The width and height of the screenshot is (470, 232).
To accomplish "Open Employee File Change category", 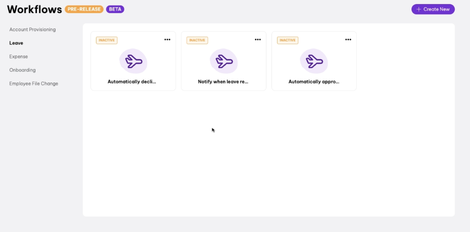I will point(34,84).
